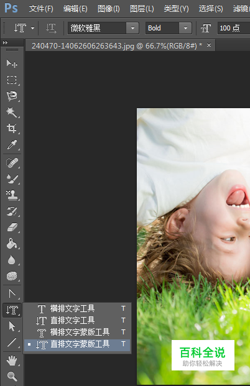The image size is (250, 386).
Task: Expand the toolbar double-arrow toggle
Action: [5, 43]
